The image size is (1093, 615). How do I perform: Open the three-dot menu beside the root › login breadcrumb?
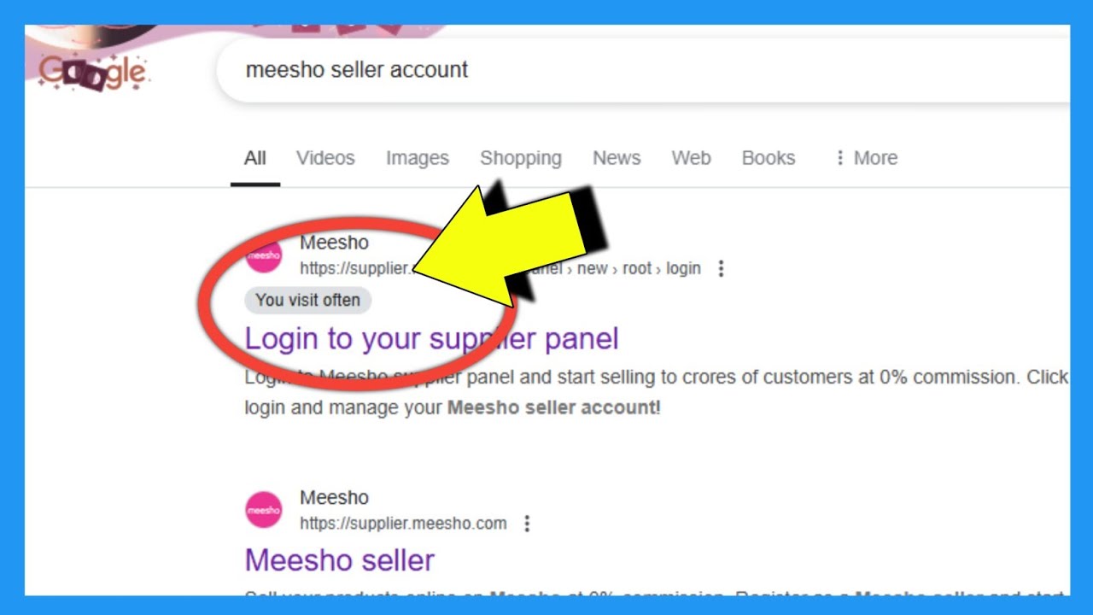click(x=721, y=269)
